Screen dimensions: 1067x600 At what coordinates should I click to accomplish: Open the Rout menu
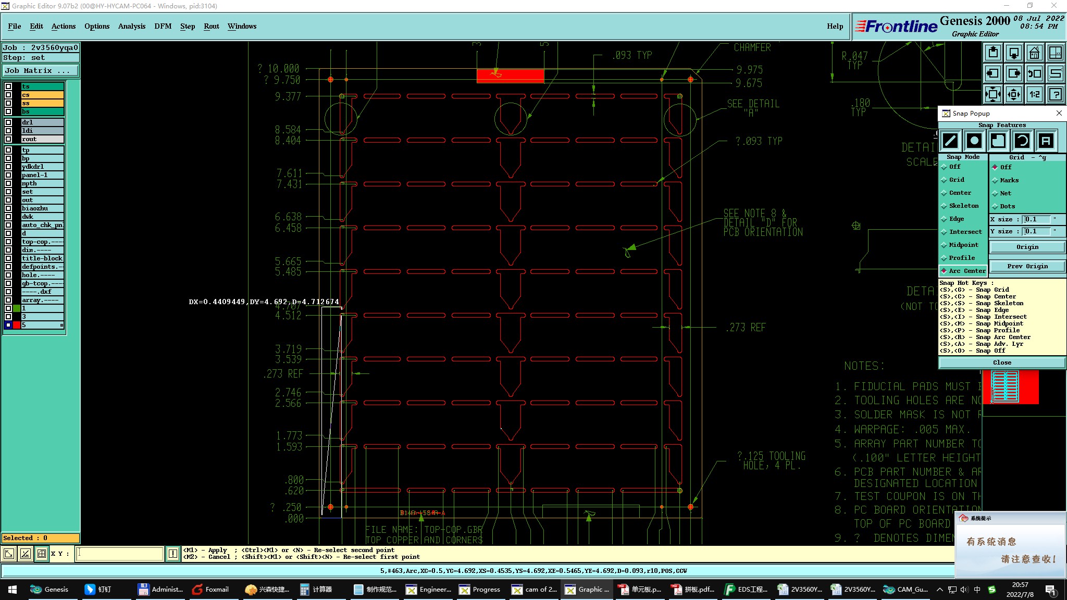211,26
